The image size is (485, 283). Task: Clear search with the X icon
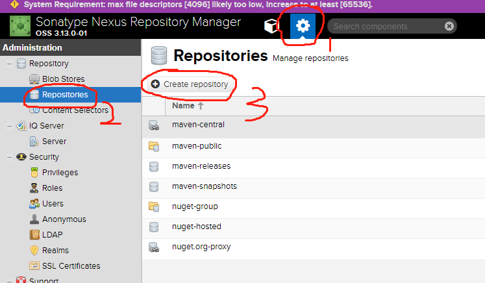[x=449, y=27]
